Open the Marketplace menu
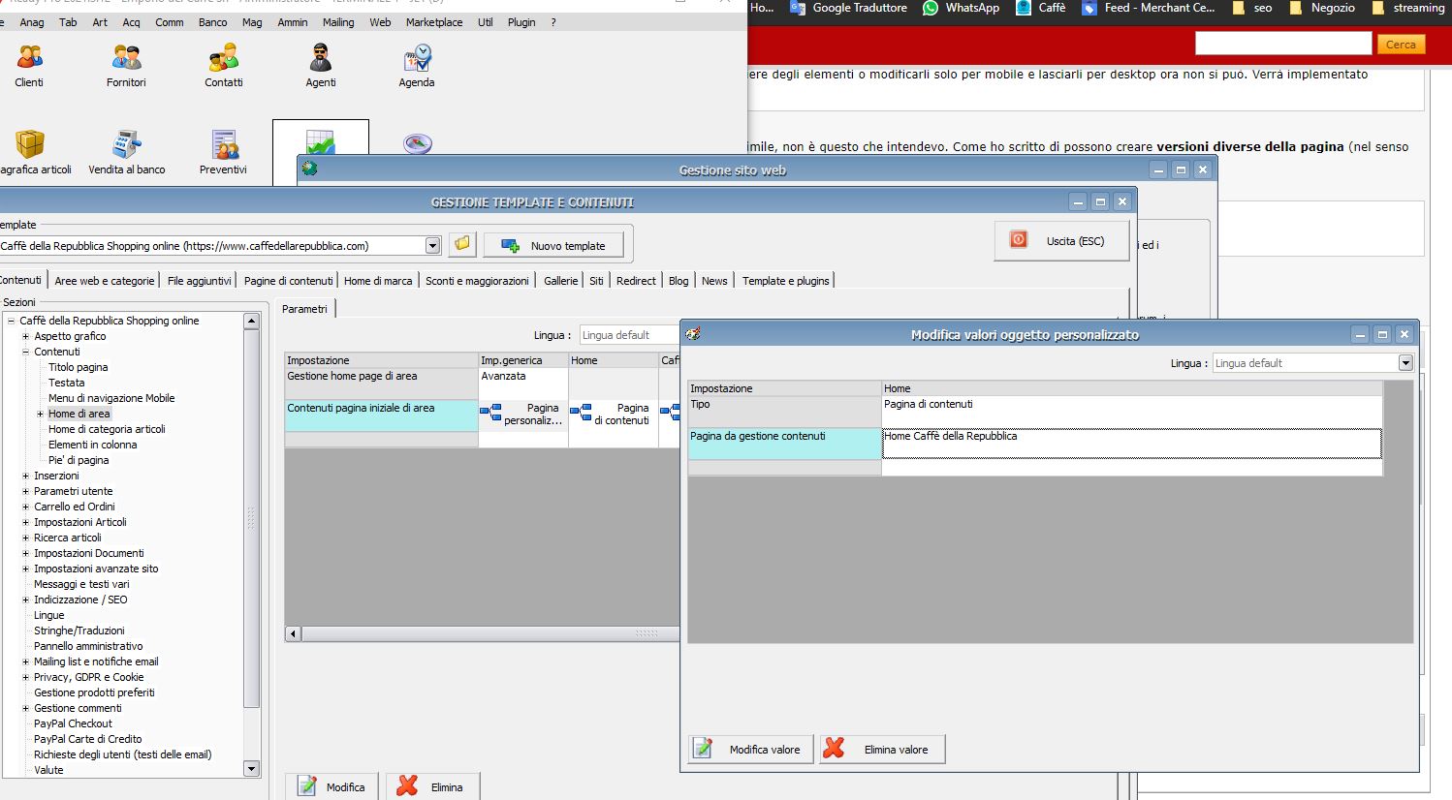The width and height of the screenshot is (1452, 800). [x=434, y=22]
